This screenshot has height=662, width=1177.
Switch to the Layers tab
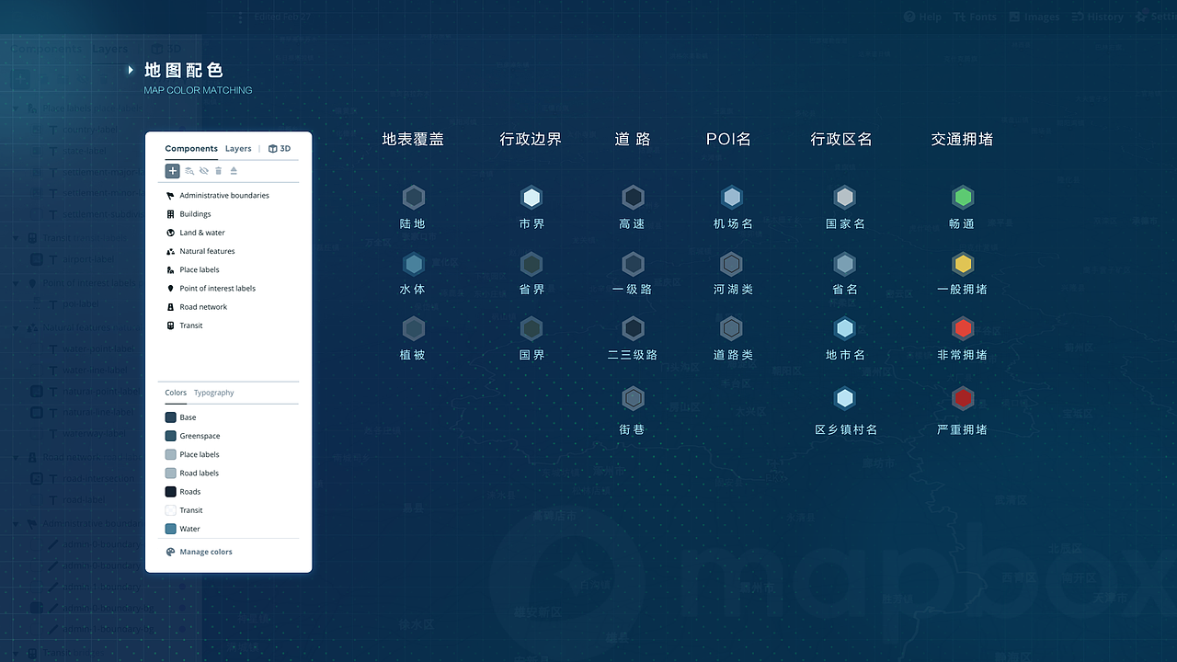point(237,148)
